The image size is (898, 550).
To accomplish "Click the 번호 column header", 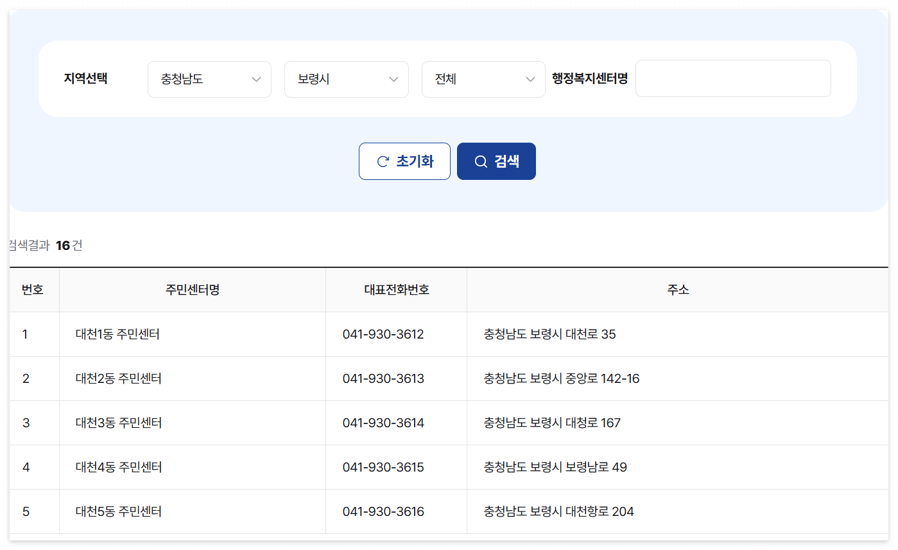I will click(x=33, y=290).
